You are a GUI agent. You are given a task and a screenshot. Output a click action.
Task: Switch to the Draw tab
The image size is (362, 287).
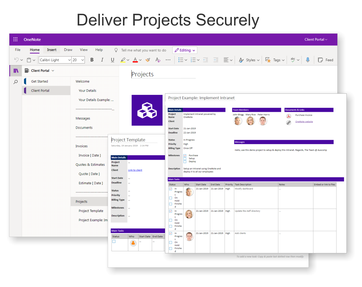(68, 50)
